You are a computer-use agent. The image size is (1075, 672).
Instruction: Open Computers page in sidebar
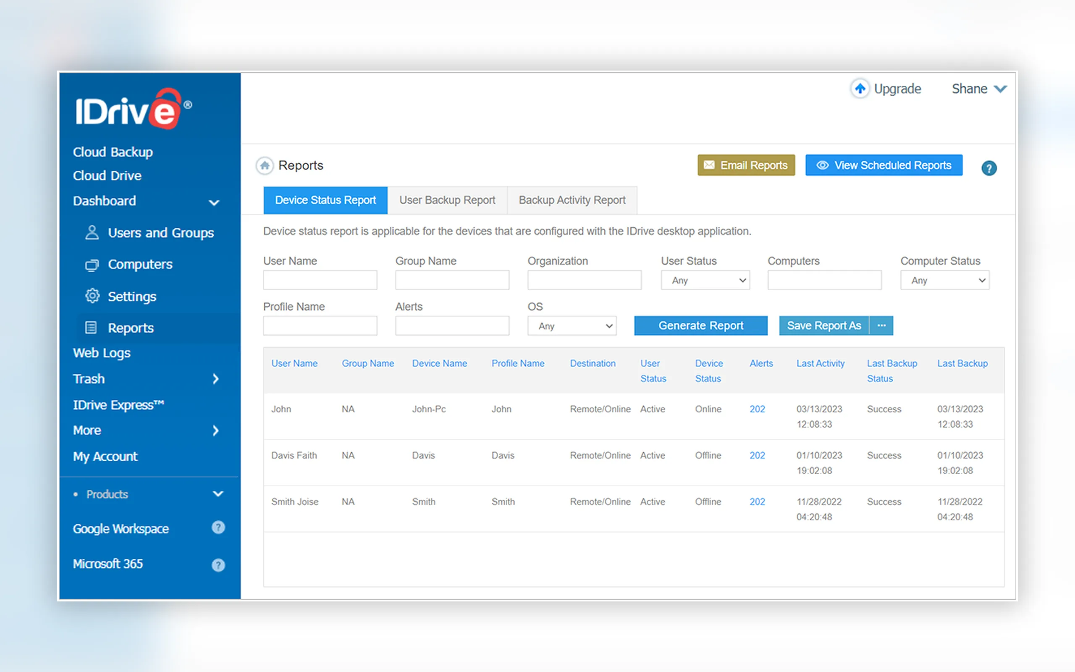pos(140,265)
